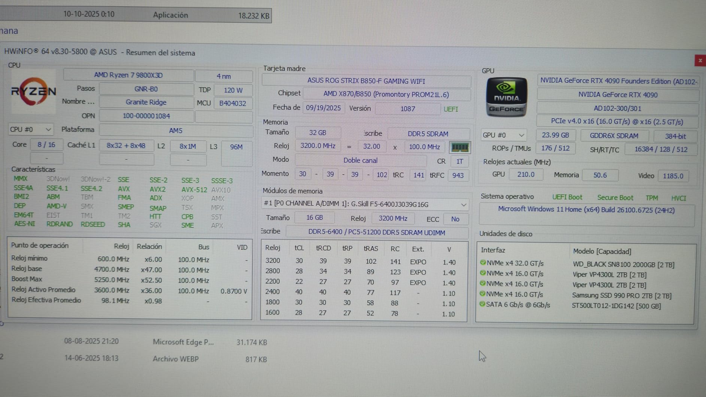
Task: Click the AES-NI feature label
Action: tap(24, 224)
